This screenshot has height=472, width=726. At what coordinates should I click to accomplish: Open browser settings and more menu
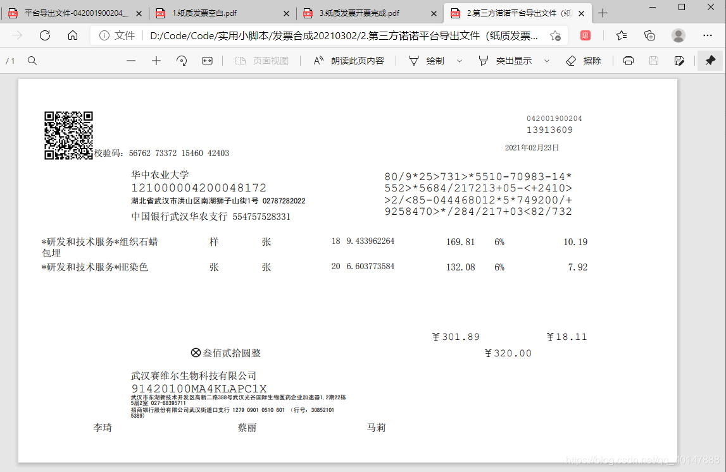pos(708,35)
